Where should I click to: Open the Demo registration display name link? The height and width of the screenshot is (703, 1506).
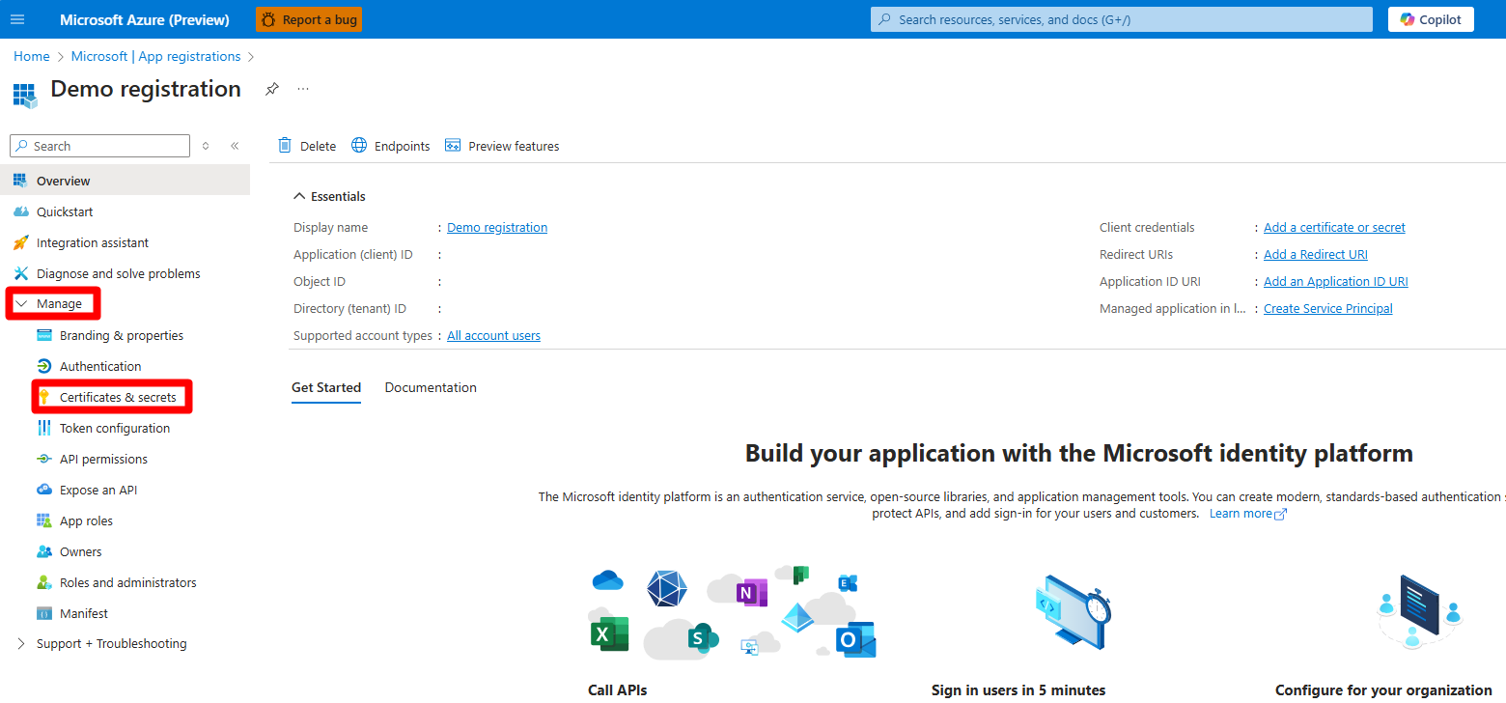[497, 228]
